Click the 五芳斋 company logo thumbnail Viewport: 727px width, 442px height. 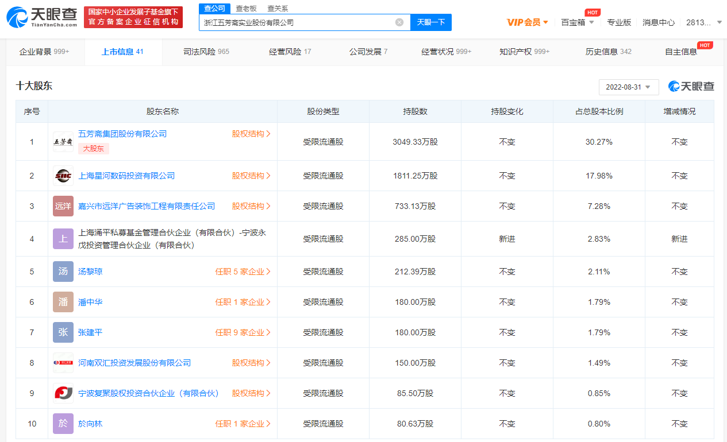63,141
